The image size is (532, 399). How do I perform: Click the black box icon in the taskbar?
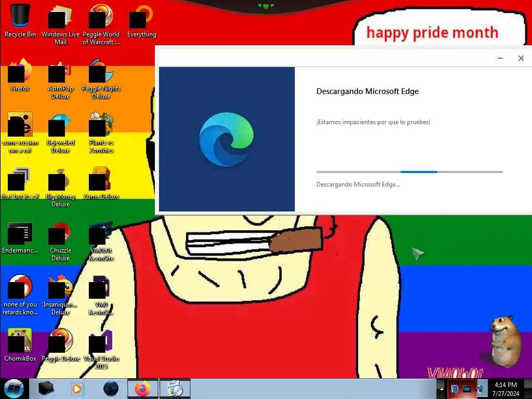(x=46, y=389)
